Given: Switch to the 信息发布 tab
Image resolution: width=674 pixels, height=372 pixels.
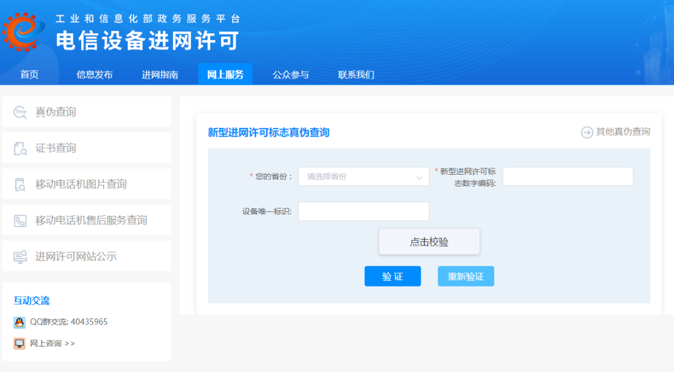Looking at the screenshot, I should pos(94,75).
